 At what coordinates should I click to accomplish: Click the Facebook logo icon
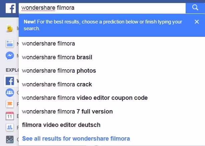[10, 8]
